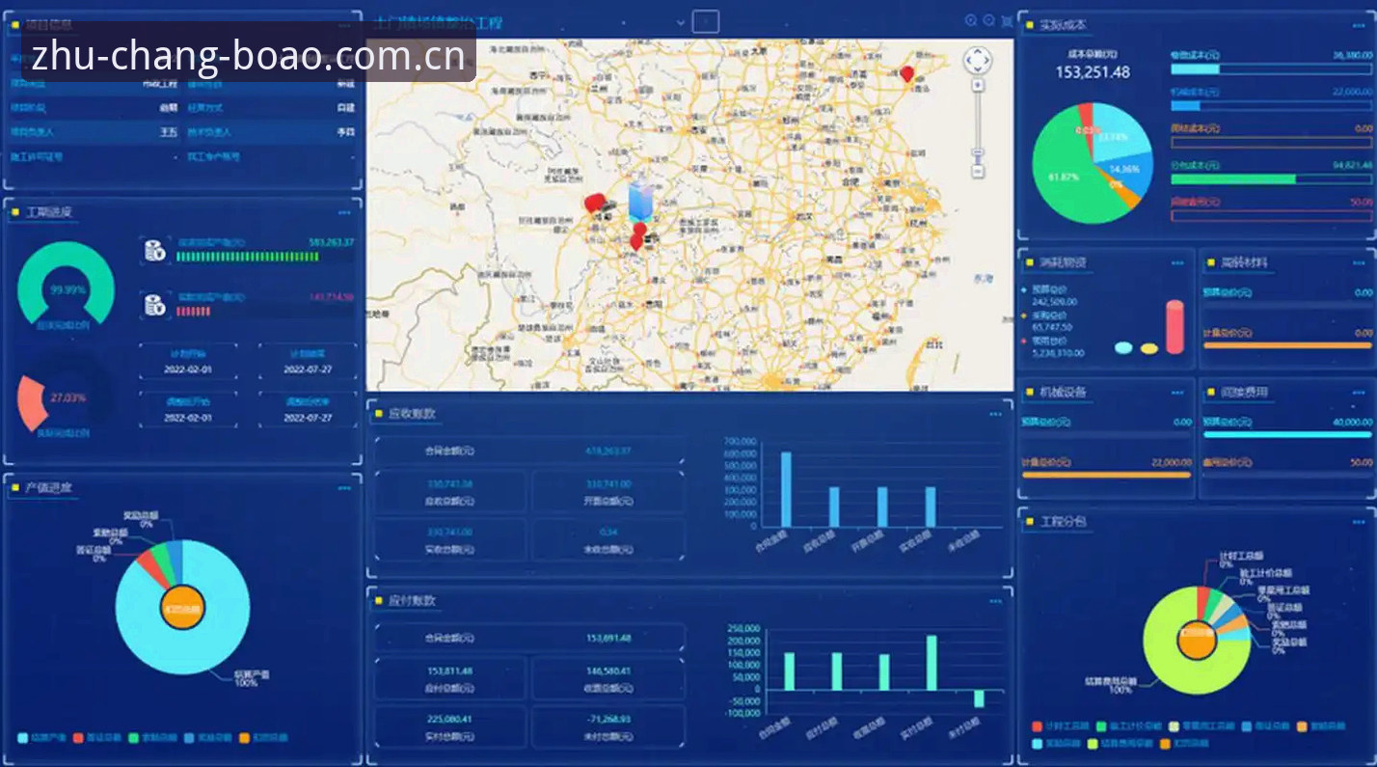Click the map zoom slider handle

click(x=978, y=153)
